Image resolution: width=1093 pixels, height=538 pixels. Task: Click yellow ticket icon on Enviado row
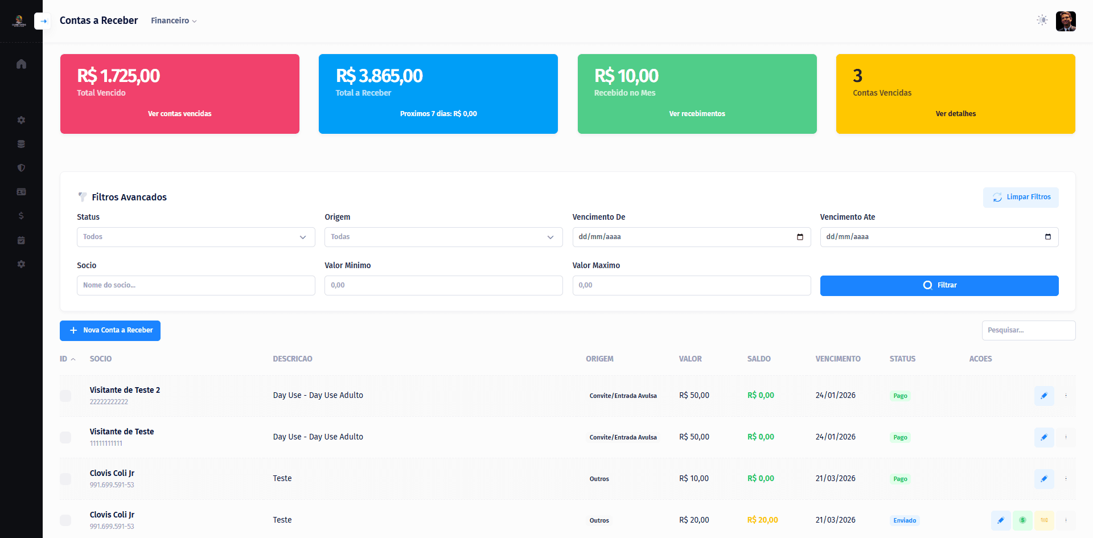pos(1044,520)
